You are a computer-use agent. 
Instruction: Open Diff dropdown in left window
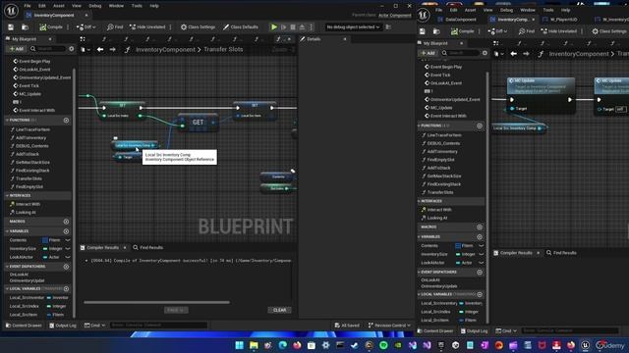86,27
